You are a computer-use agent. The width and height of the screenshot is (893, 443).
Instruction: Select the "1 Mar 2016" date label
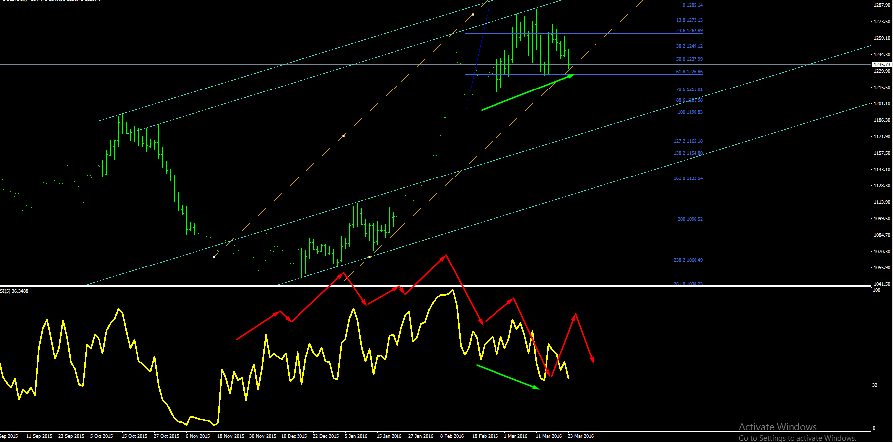(x=516, y=436)
